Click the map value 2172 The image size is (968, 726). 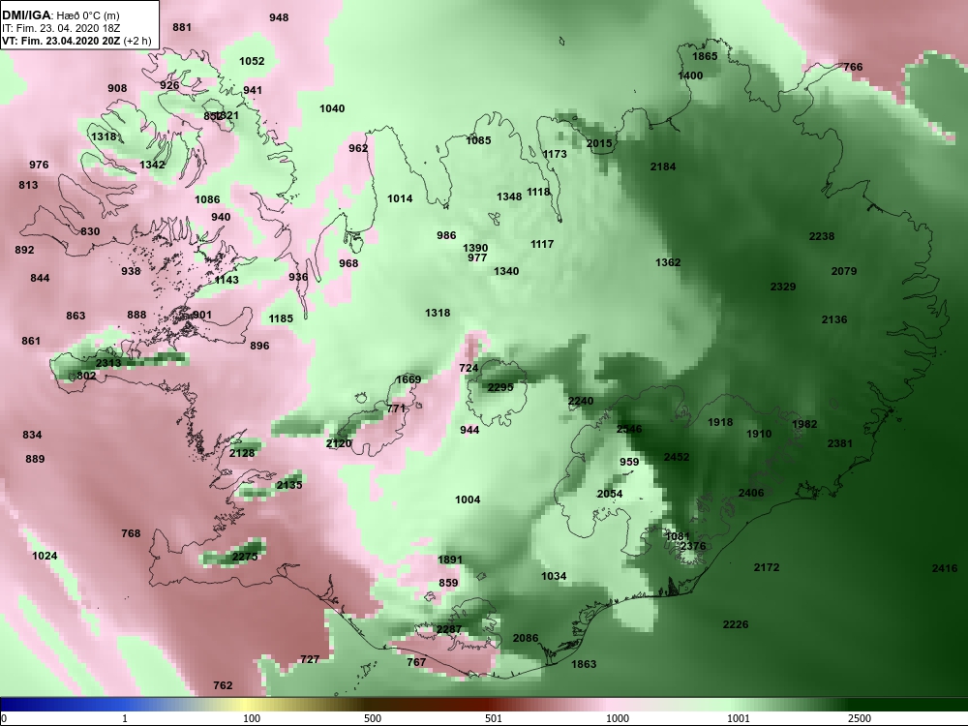tap(766, 567)
